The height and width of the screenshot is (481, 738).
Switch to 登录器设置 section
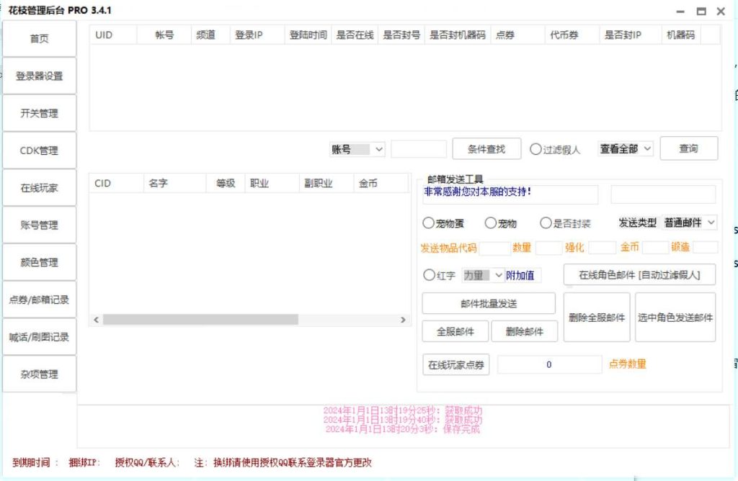pos(40,76)
